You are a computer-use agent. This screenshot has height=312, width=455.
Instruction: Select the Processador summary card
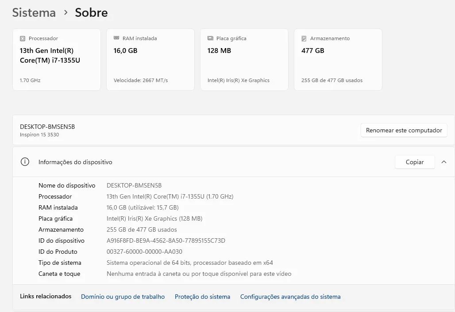pos(57,60)
